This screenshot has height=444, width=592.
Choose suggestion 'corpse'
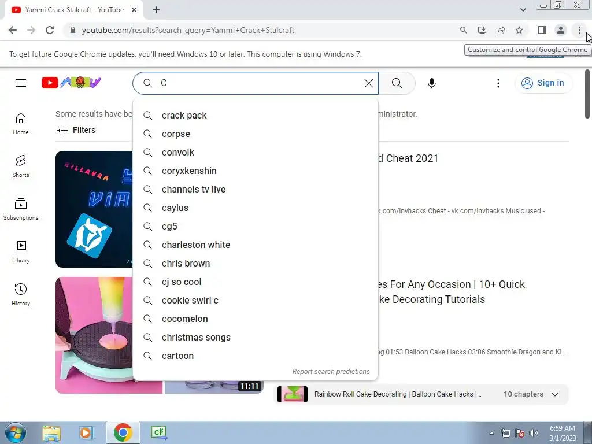[255, 134]
